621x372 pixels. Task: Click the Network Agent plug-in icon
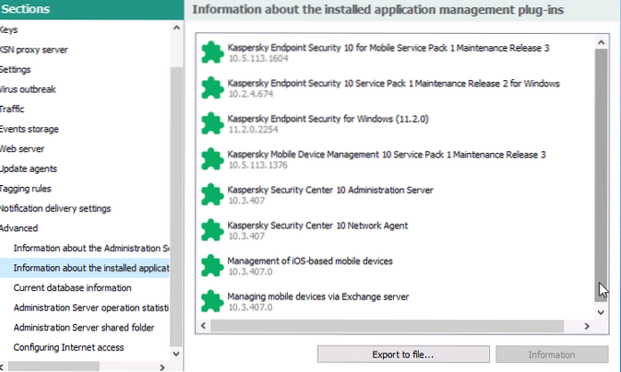point(211,230)
